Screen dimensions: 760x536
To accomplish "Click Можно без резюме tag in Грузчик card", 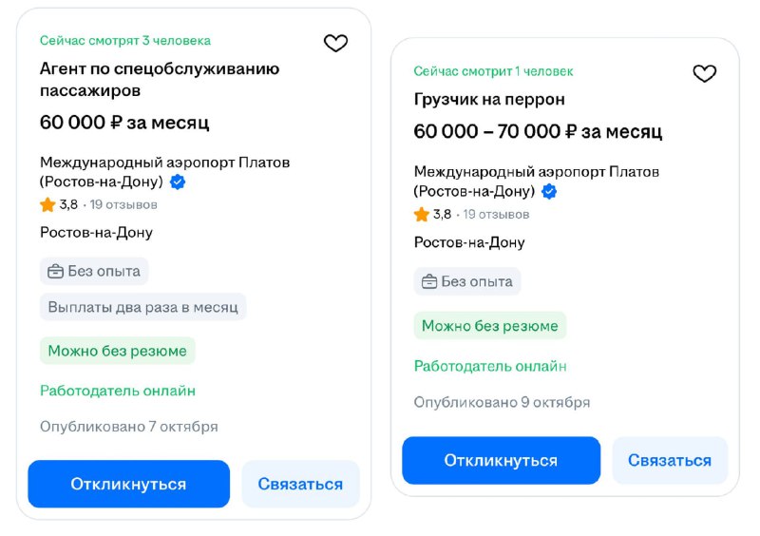I will point(490,326).
